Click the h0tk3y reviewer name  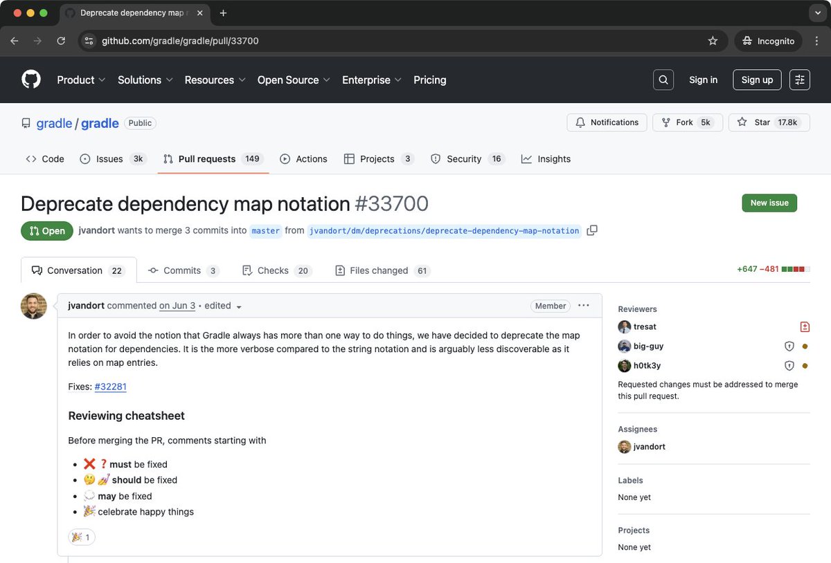pyautogui.click(x=647, y=365)
